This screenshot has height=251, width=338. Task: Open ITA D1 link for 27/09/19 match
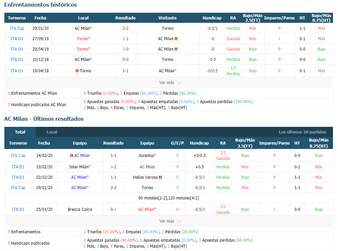pos(17,39)
